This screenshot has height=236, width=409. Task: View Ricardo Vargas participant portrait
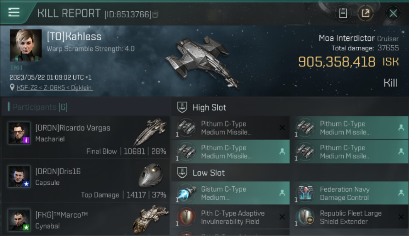(19, 133)
